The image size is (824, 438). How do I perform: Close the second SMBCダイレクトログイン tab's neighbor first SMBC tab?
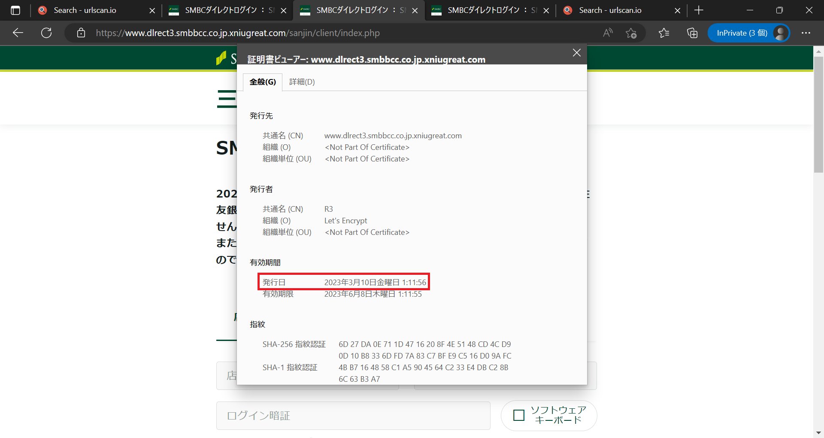(x=283, y=11)
